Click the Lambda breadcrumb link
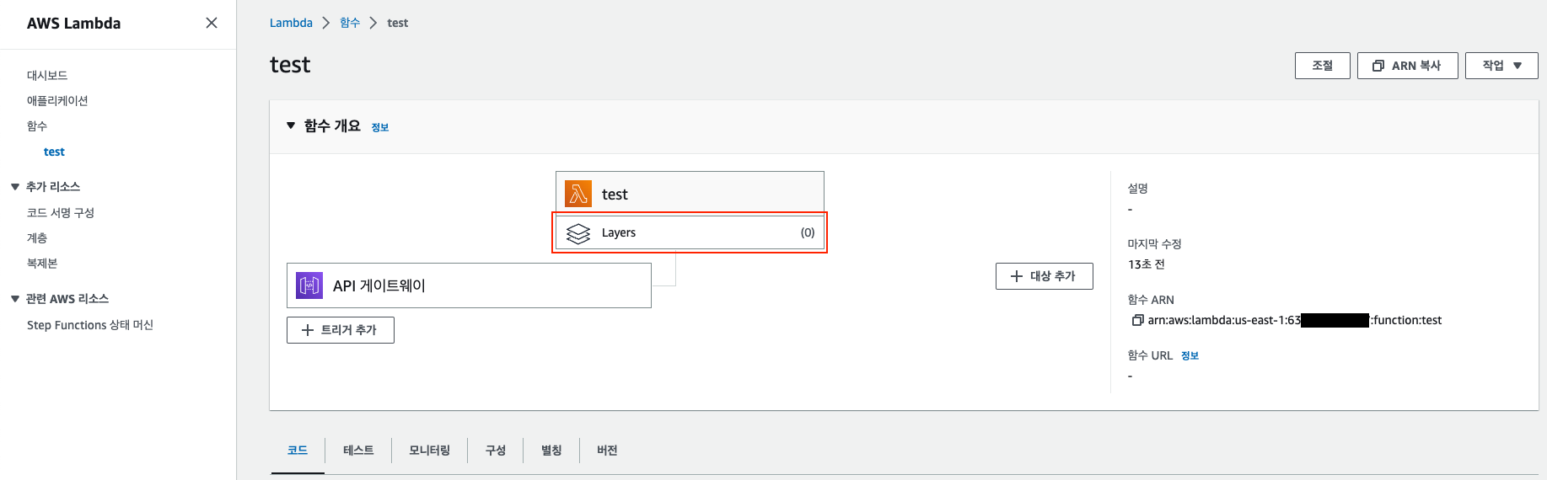Screen dimensions: 1547x480 tap(291, 23)
